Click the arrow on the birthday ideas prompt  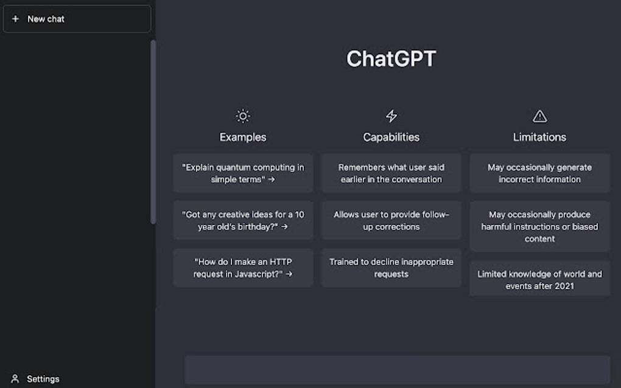pyautogui.click(x=286, y=227)
